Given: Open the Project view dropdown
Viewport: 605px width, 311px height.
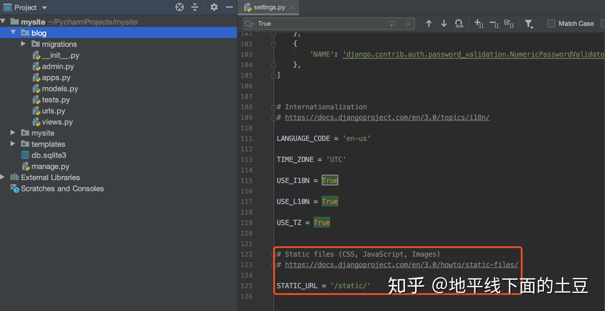Looking at the screenshot, I should [44, 8].
